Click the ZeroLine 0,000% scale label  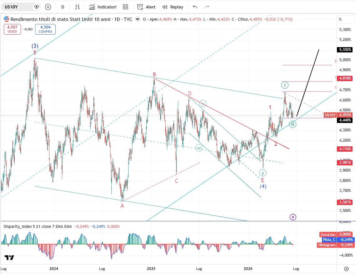pyautogui.click(x=336, y=234)
